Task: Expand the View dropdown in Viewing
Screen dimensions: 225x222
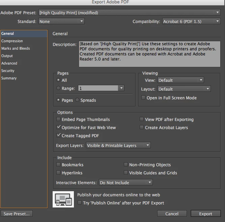Action: pos(181,80)
